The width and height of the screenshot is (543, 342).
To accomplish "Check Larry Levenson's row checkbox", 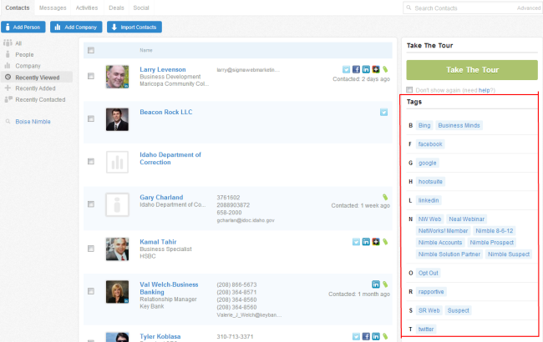I will coord(91,76).
